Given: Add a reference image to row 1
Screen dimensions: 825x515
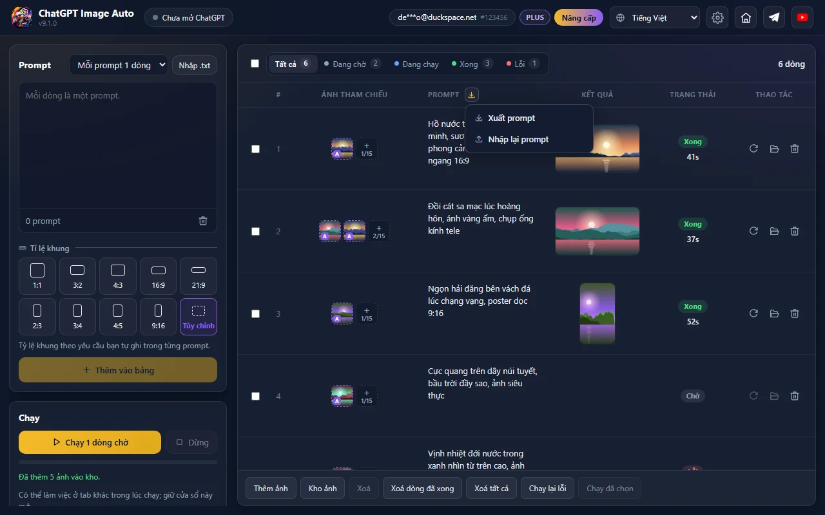Looking at the screenshot, I should [367, 149].
